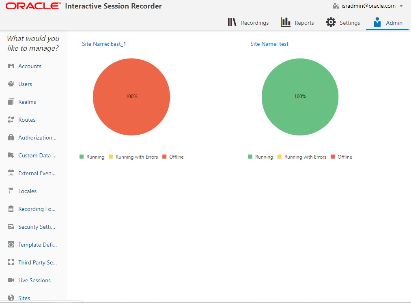The height and width of the screenshot is (303, 411).
Task: Click Offline label in test legend
Action: point(345,157)
